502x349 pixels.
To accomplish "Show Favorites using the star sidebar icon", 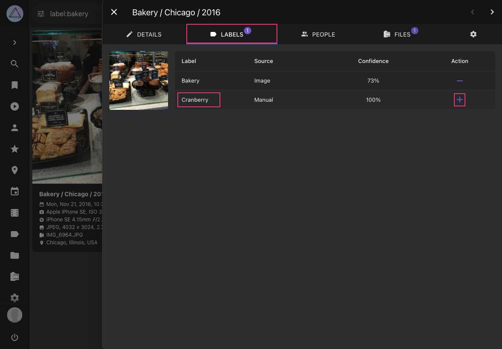I will pyautogui.click(x=14, y=149).
